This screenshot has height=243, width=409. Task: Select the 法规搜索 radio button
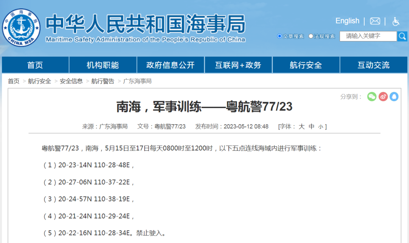point(311,36)
